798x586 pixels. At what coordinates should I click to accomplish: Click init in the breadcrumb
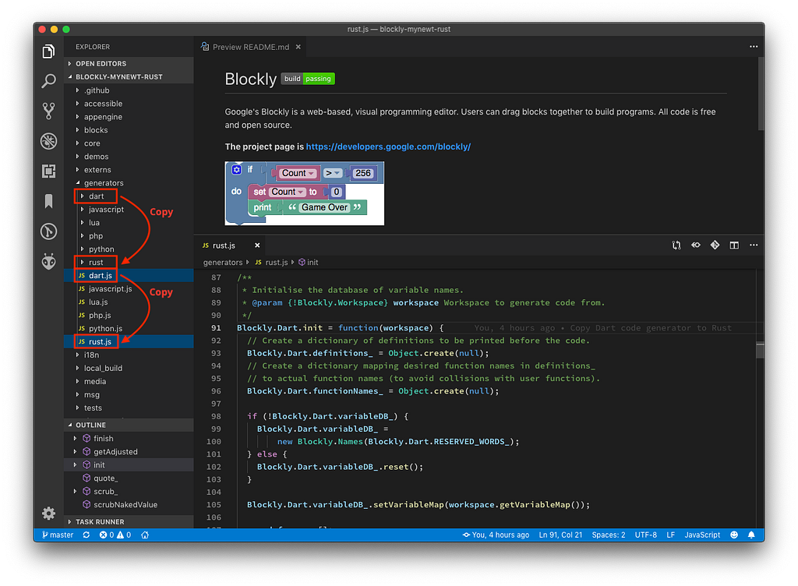point(308,263)
